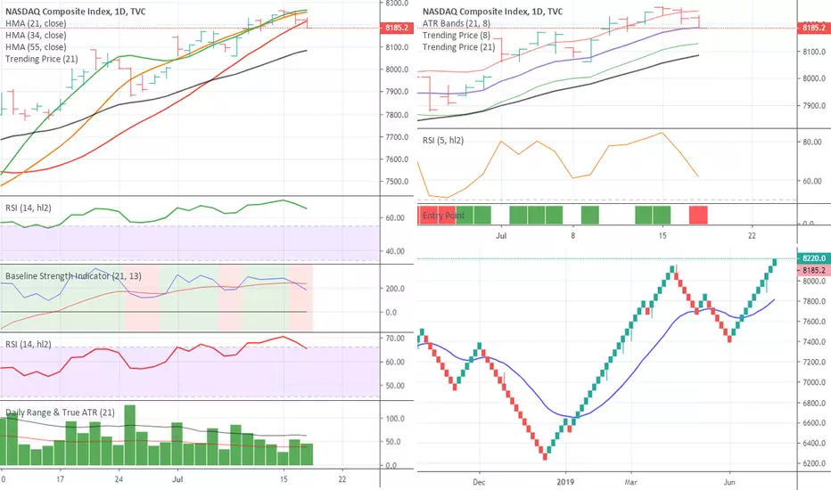The height and width of the screenshot is (490, 831).
Task: Click the 8185.2 price tag on Renko chart
Action: tap(813, 270)
